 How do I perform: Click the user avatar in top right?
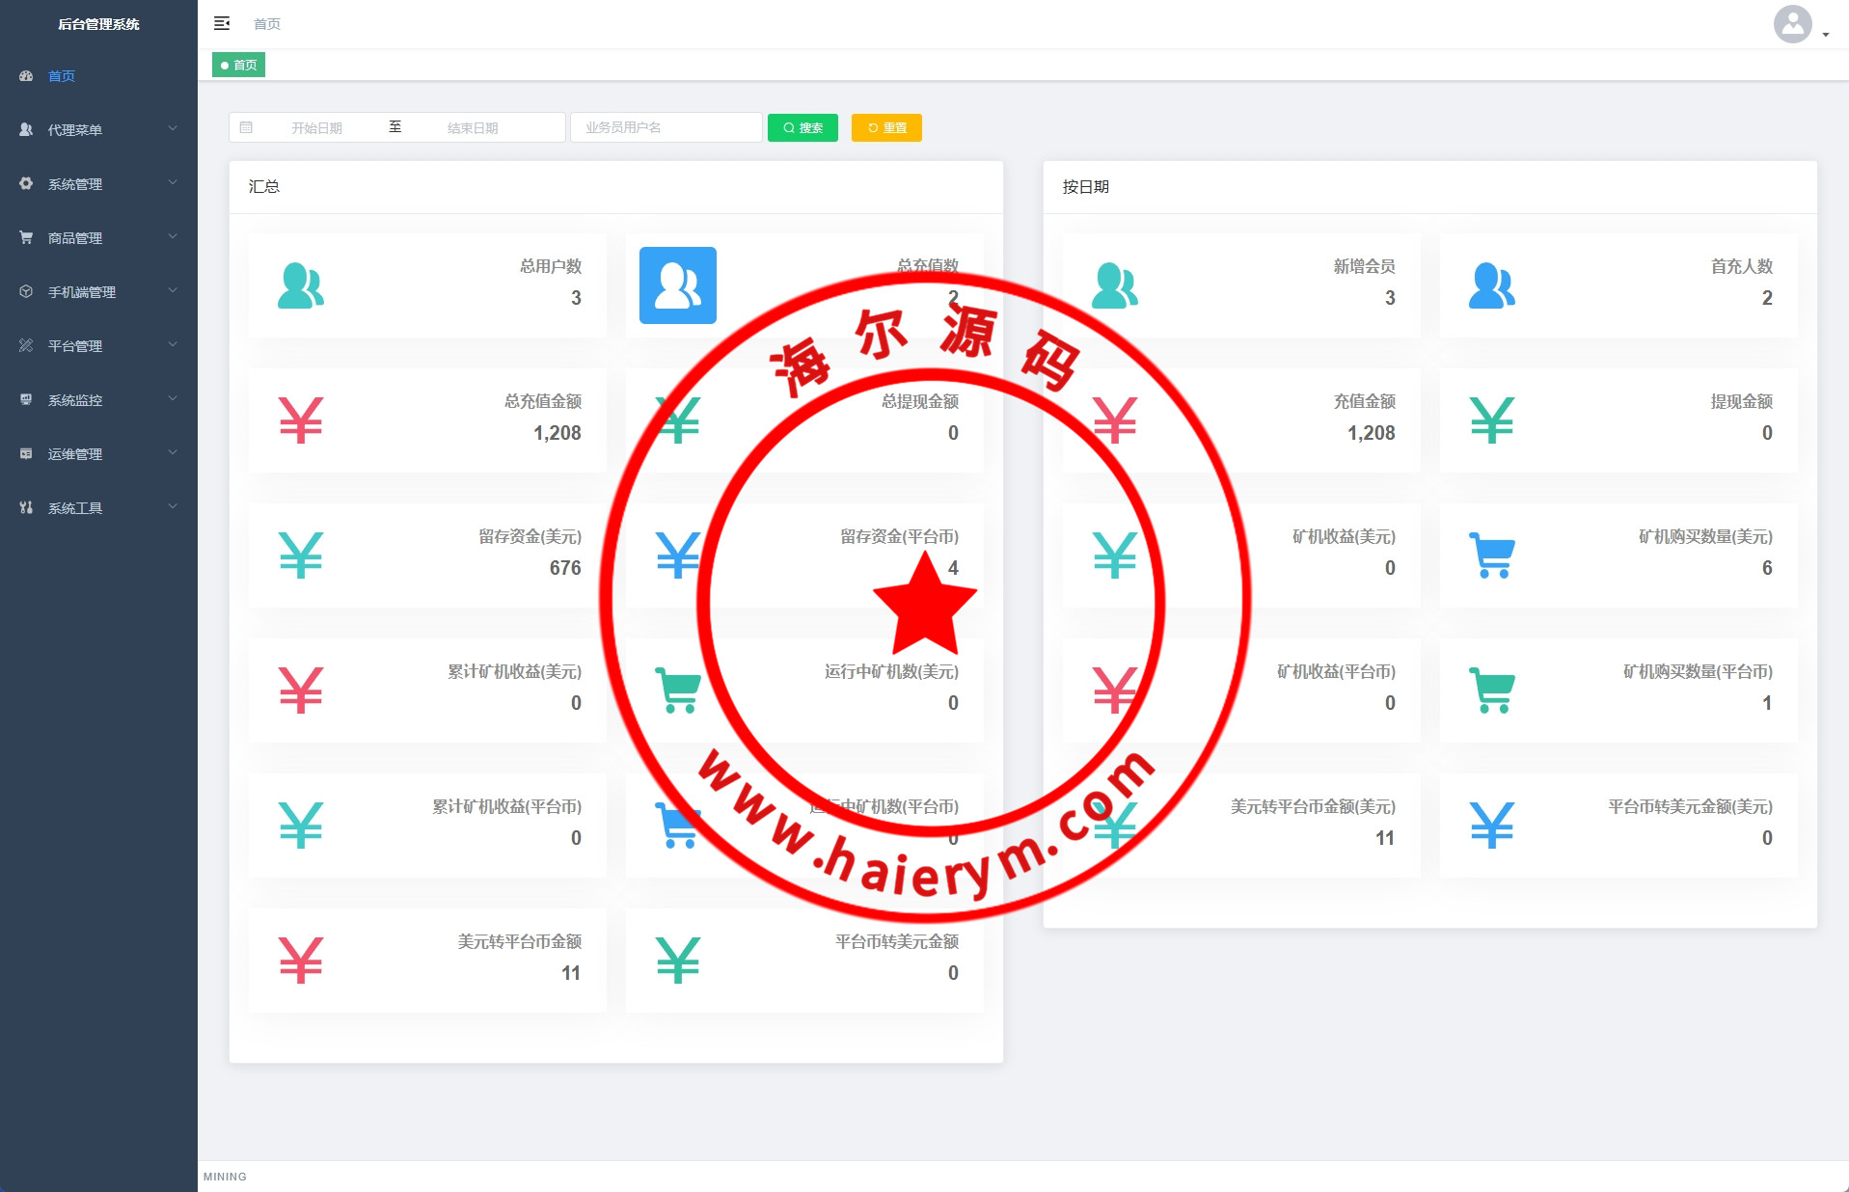click(x=1792, y=24)
